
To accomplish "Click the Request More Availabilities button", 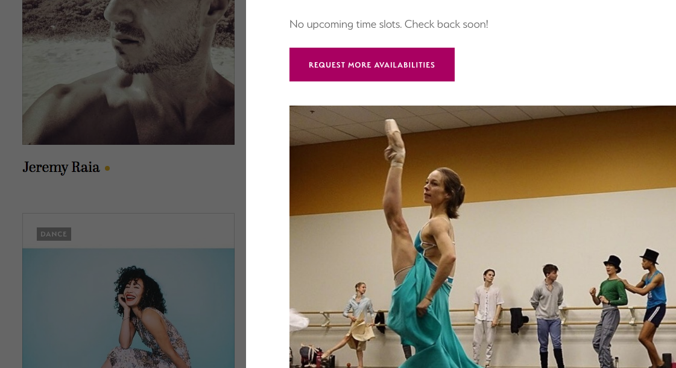I will click(x=371, y=65).
